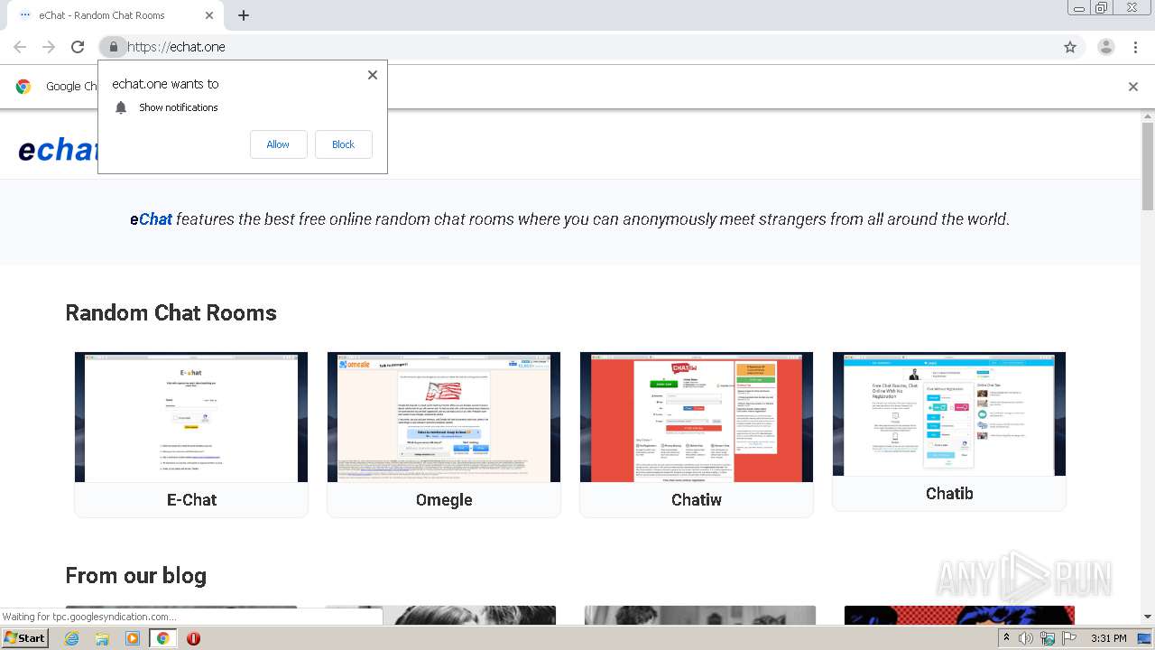
Task: Launch Internet Explorer from the taskbar
Action: point(71,638)
